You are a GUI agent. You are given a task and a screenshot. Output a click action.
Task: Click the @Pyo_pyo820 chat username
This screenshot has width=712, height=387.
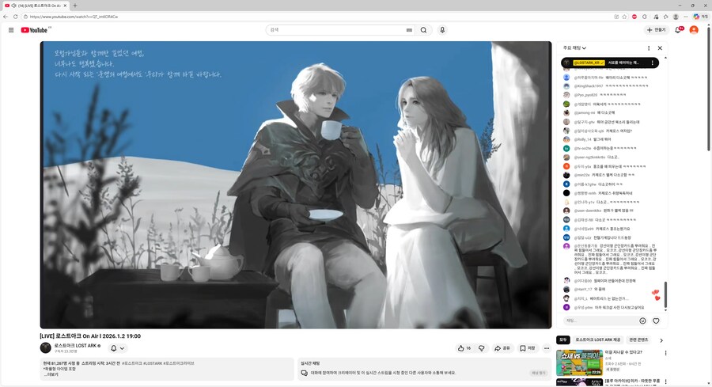click(x=585, y=95)
